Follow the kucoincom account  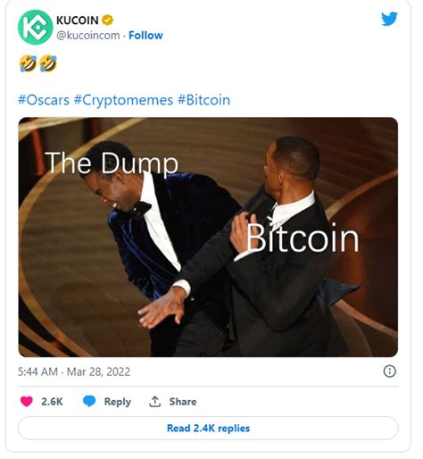[x=145, y=36]
